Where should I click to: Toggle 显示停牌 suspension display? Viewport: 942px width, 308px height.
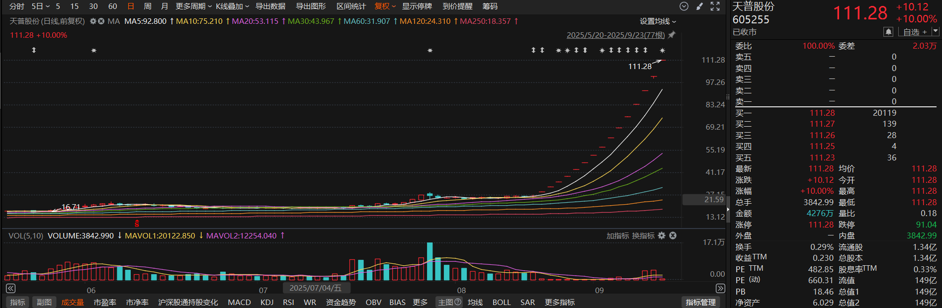[x=417, y=6]
